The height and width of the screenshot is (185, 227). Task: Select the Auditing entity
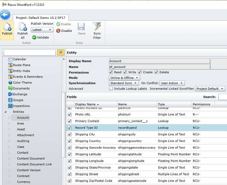pos(23,141)
